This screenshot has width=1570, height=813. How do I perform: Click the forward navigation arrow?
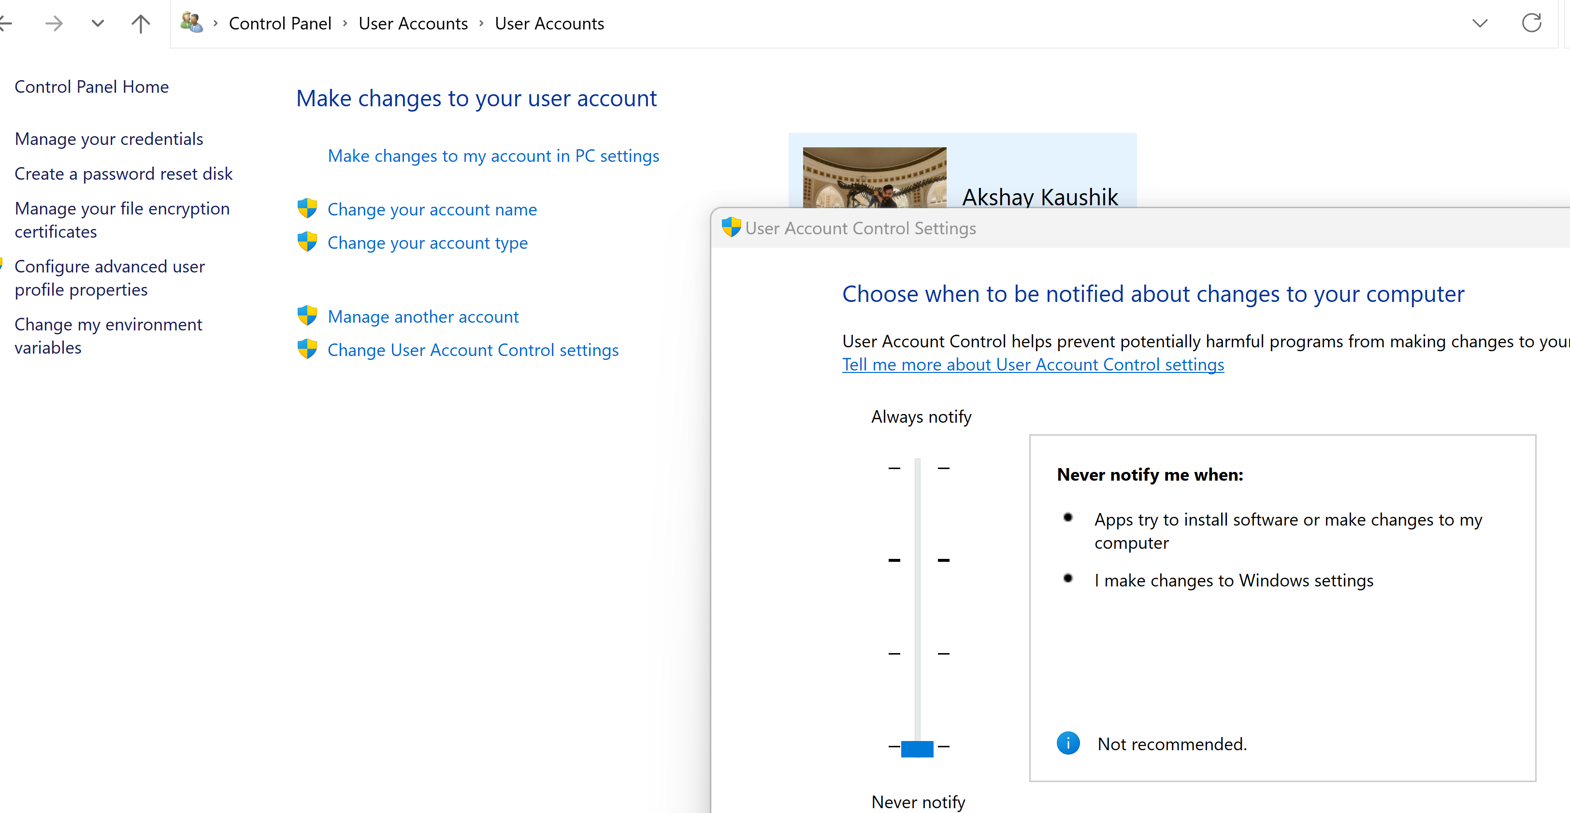[x=54, y=24]
